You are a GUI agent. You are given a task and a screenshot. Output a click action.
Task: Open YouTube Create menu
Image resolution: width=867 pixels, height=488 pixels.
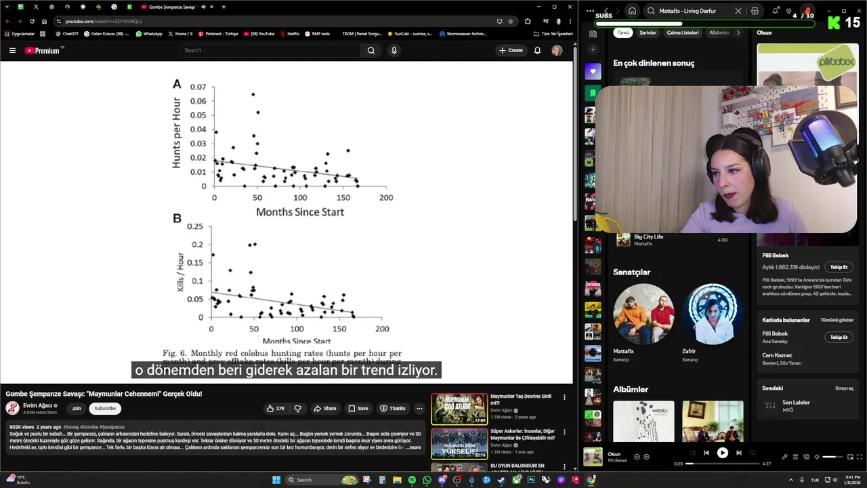click(511, 50)
